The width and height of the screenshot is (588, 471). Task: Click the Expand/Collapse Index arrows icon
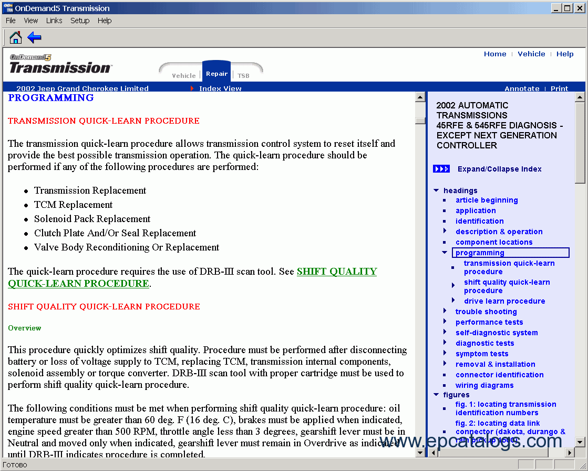(441, 168)
